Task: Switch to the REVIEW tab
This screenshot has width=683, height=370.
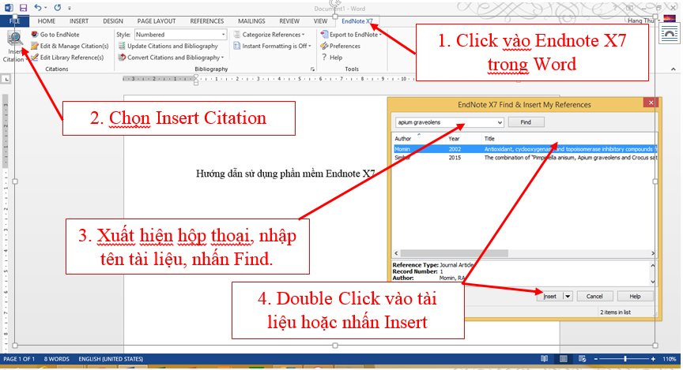Action: click(289, 21)
